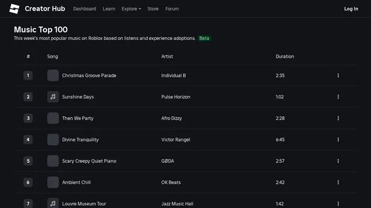
Task: Click the Ambient Chill album thumbnail
Action: (x=53, y=183)
